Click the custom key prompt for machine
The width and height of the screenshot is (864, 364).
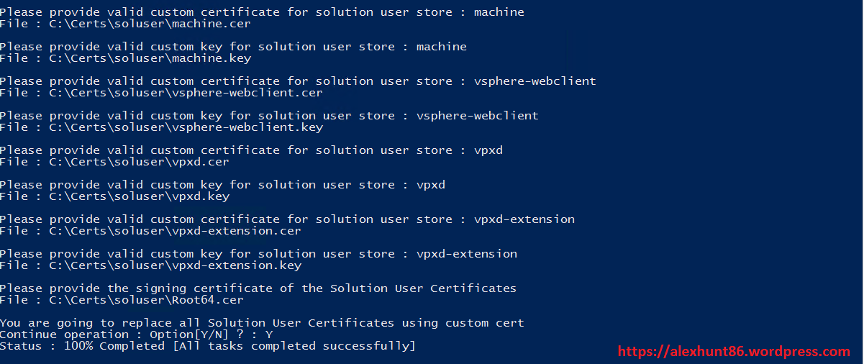233,47
